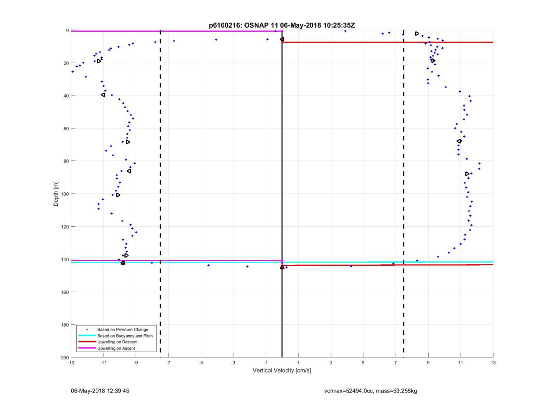Click depth axis tick label '160'
Viewport: 545px width, 402px height.
[x=64, y=292]
